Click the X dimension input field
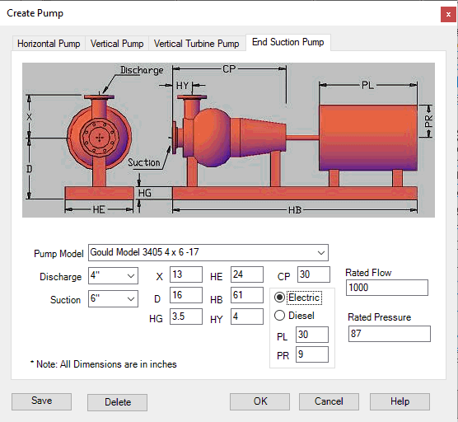The height and width of the screenshot is (422, 458). [x=186, y=274]
